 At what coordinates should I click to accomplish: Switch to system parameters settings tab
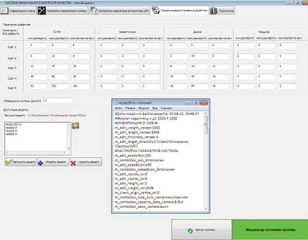(x=63, y=11)
